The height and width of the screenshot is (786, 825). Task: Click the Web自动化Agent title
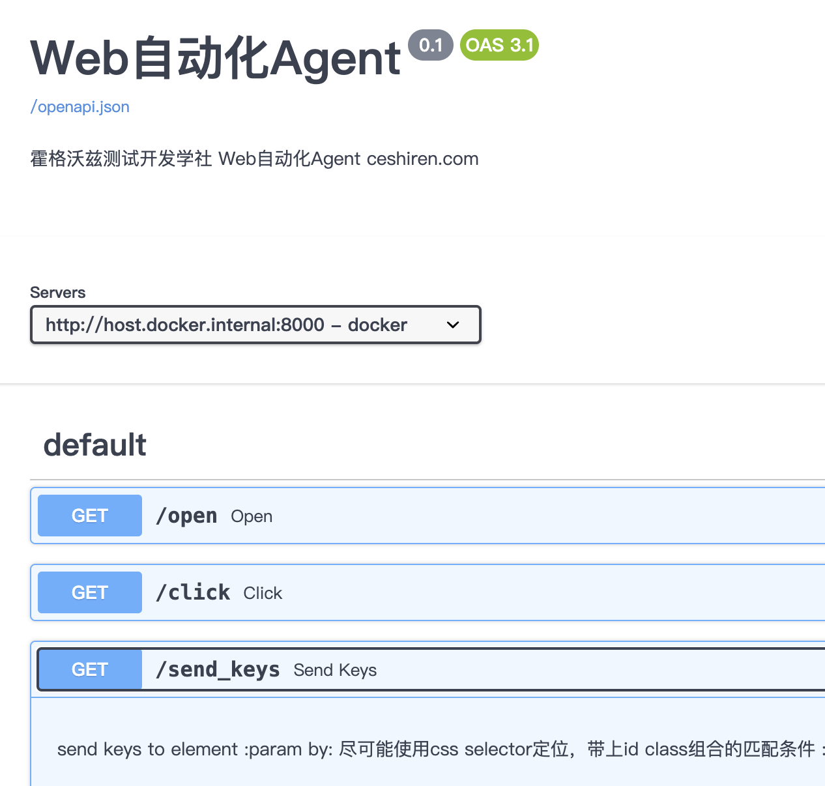215,59
